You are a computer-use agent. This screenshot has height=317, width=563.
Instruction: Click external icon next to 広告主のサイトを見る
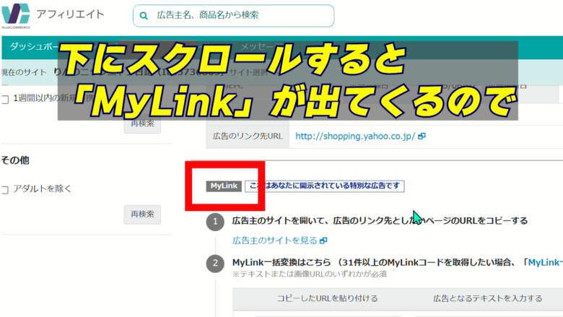(323, 240)
